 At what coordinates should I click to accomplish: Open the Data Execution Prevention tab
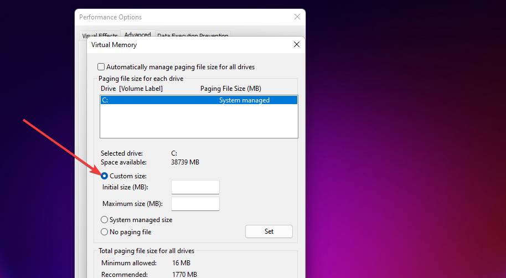(193, 36)
